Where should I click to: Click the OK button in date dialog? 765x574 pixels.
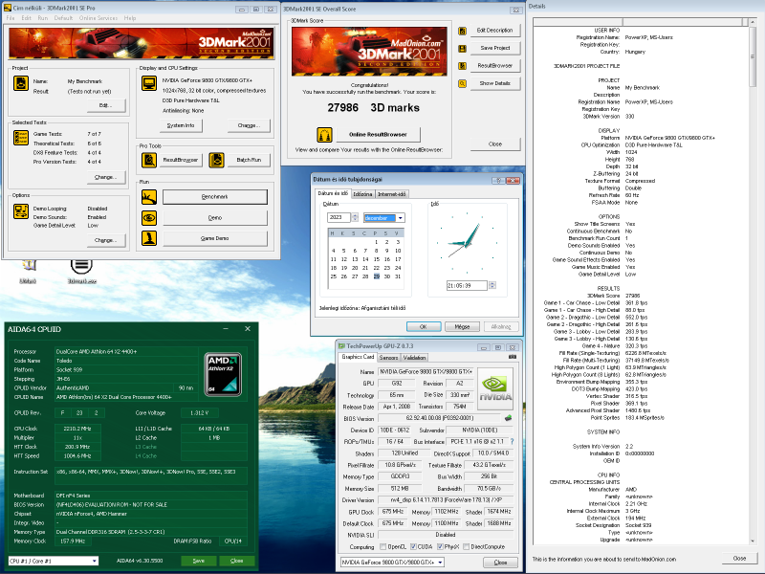(424, 326)
